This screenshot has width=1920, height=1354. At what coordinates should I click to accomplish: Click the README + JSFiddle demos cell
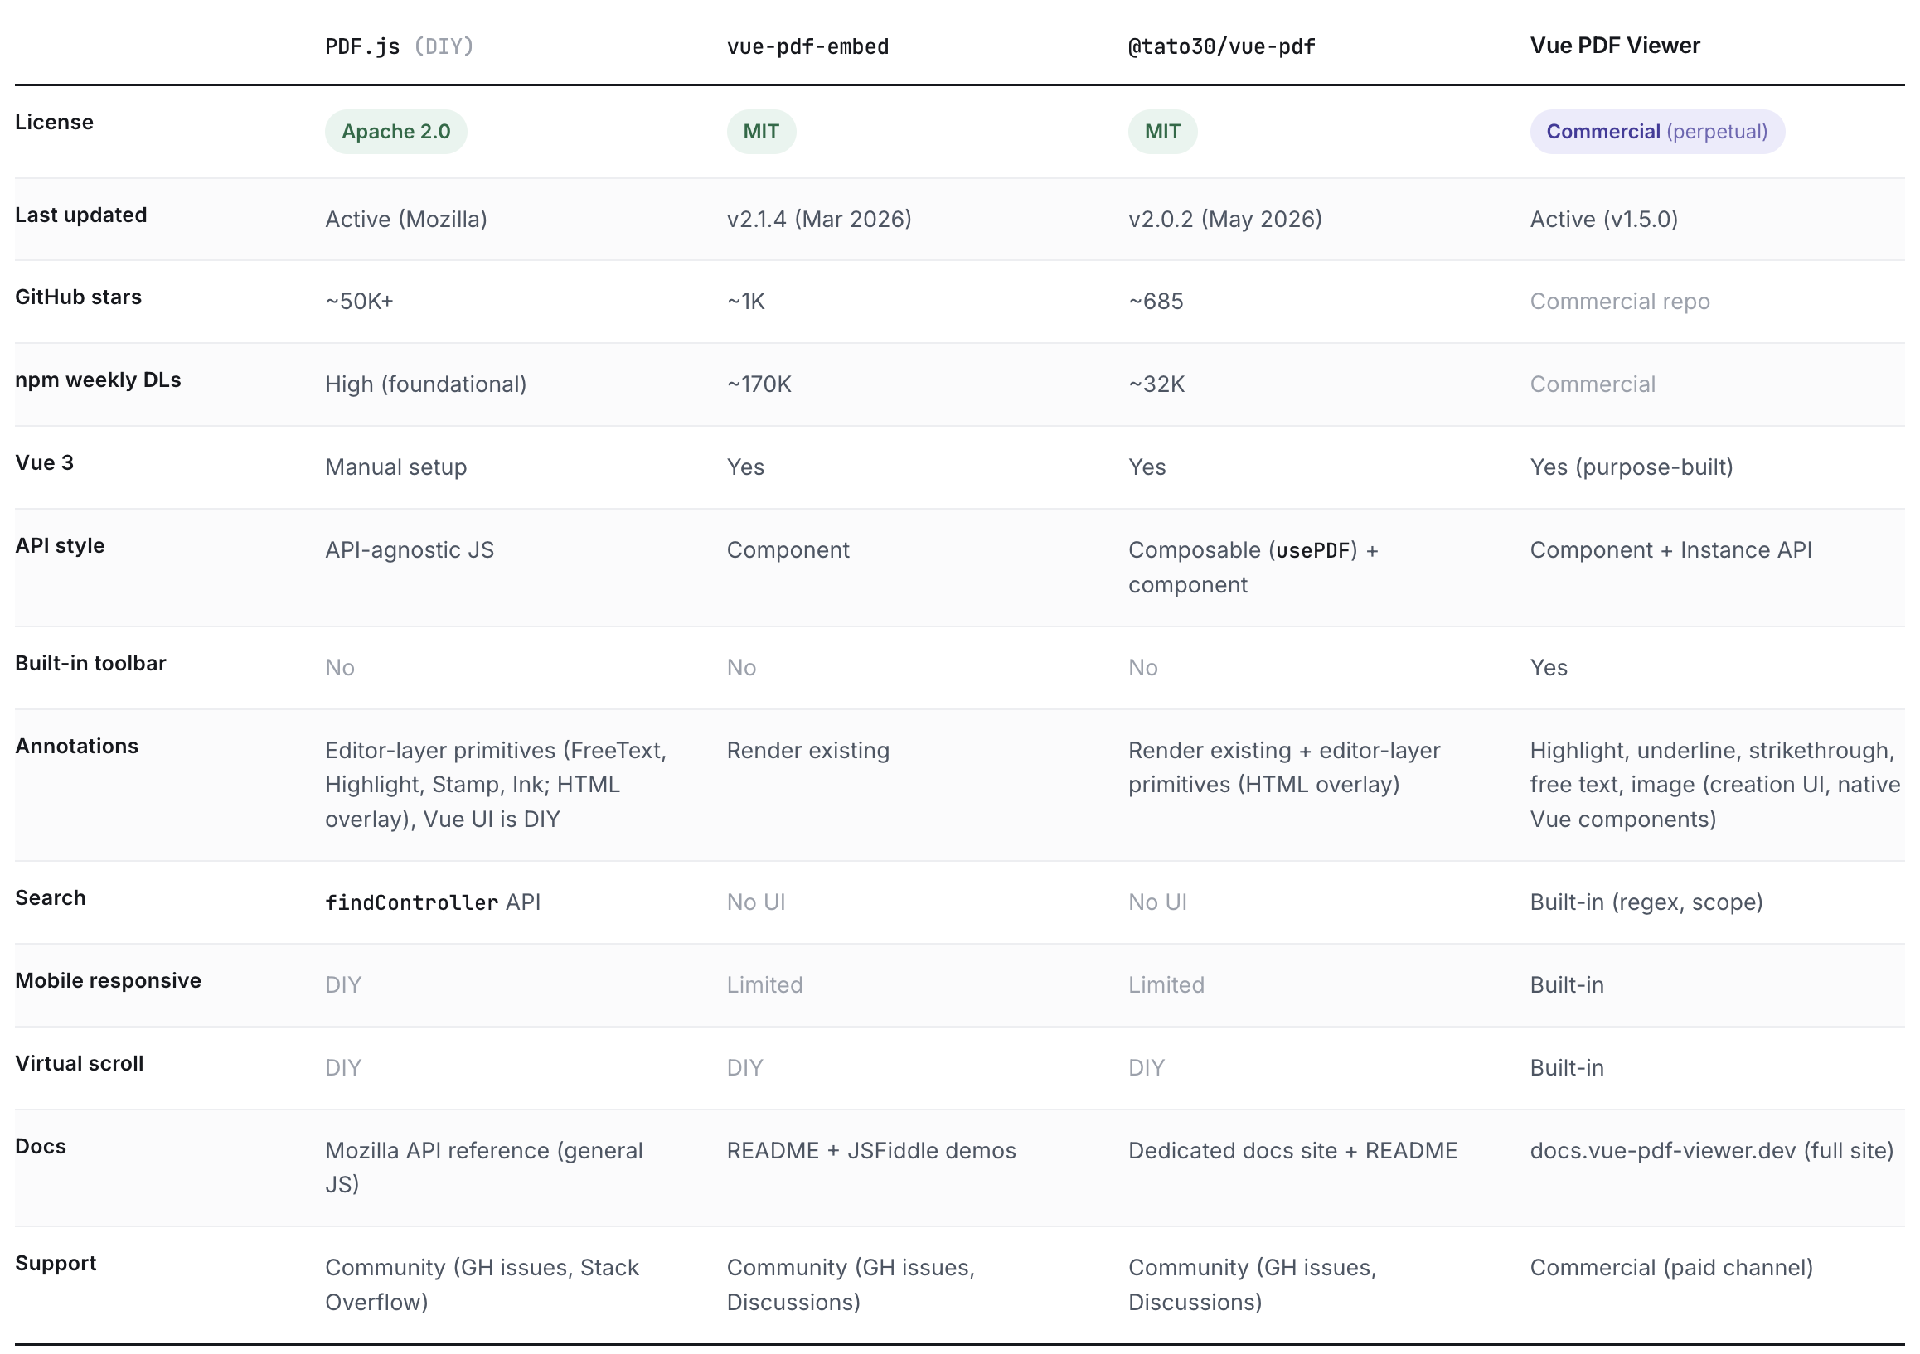point(871,1151)
